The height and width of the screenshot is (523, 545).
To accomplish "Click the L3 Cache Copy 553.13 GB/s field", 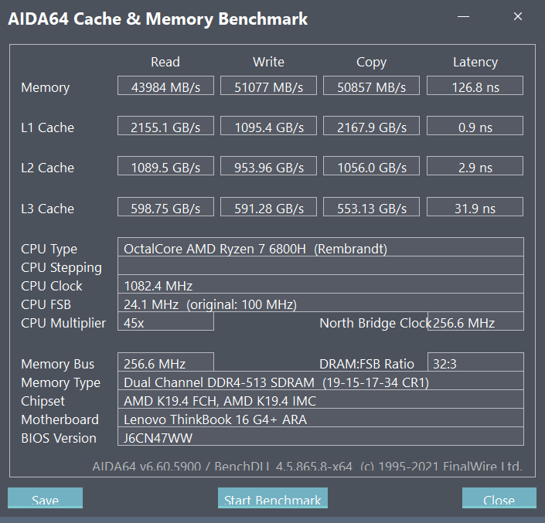I will click(371, 207).
